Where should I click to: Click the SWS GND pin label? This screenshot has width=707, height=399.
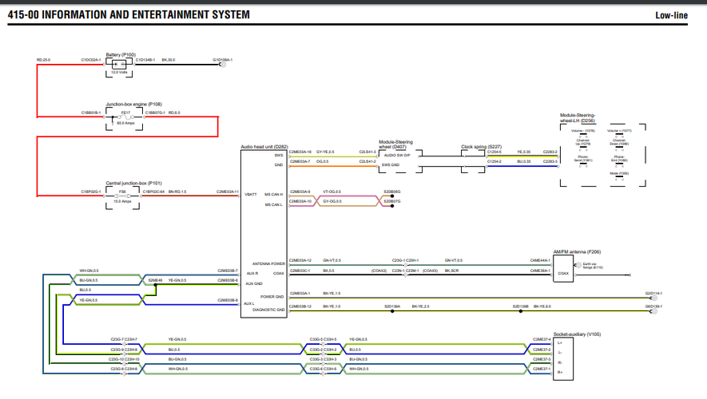(391, 165)
